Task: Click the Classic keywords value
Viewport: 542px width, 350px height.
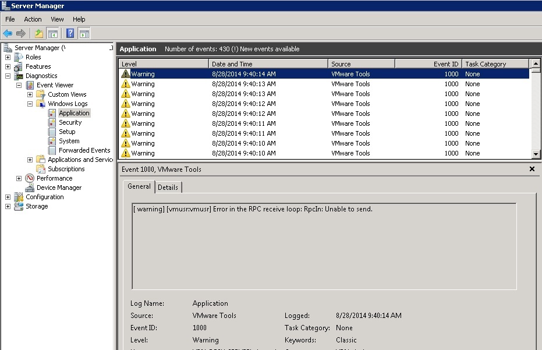Action: pos(346,340)
